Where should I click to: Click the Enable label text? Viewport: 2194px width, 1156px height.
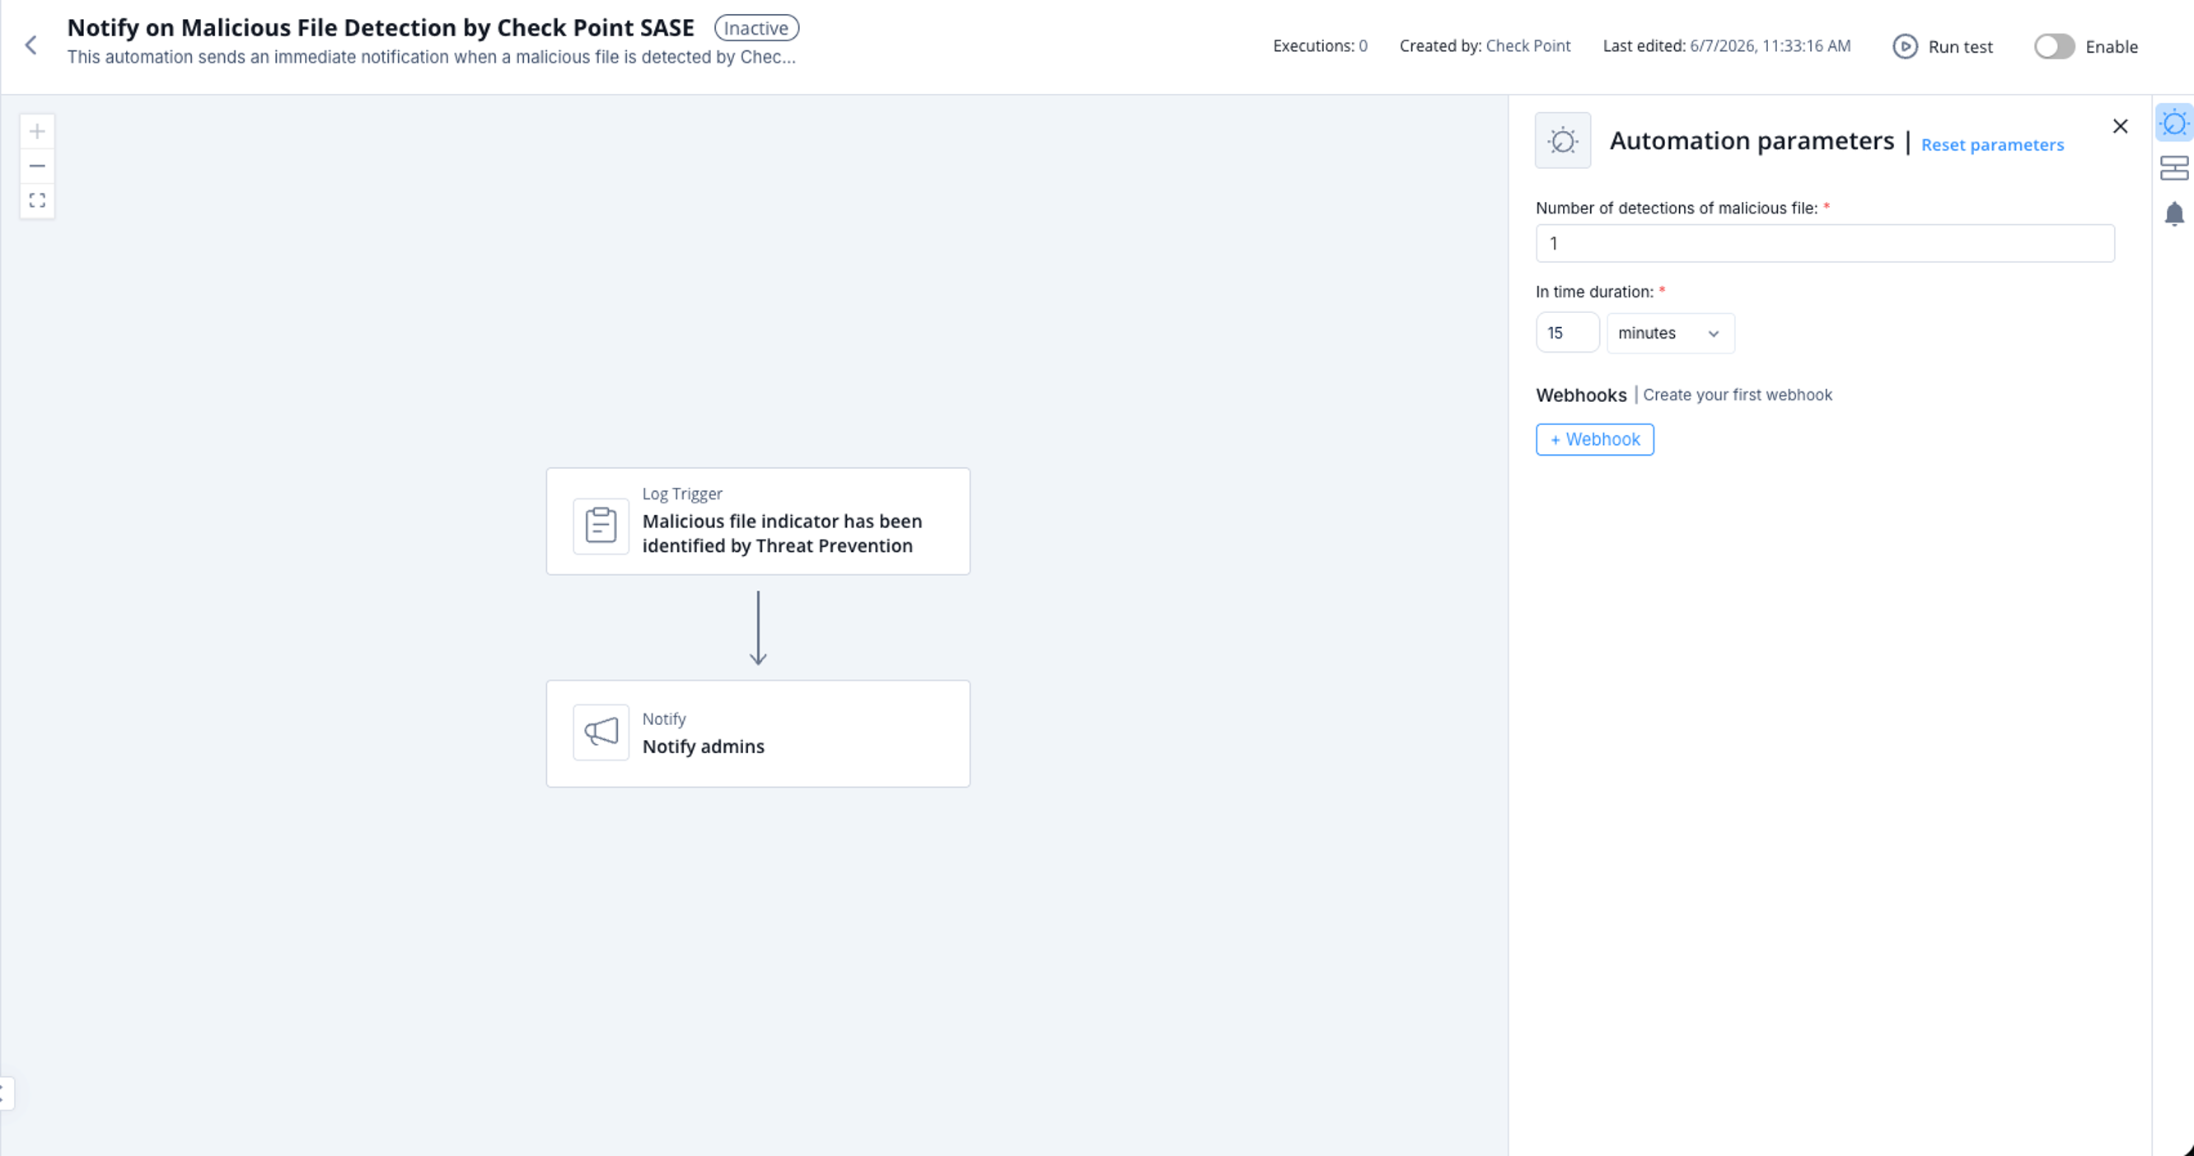(2112, 47)
